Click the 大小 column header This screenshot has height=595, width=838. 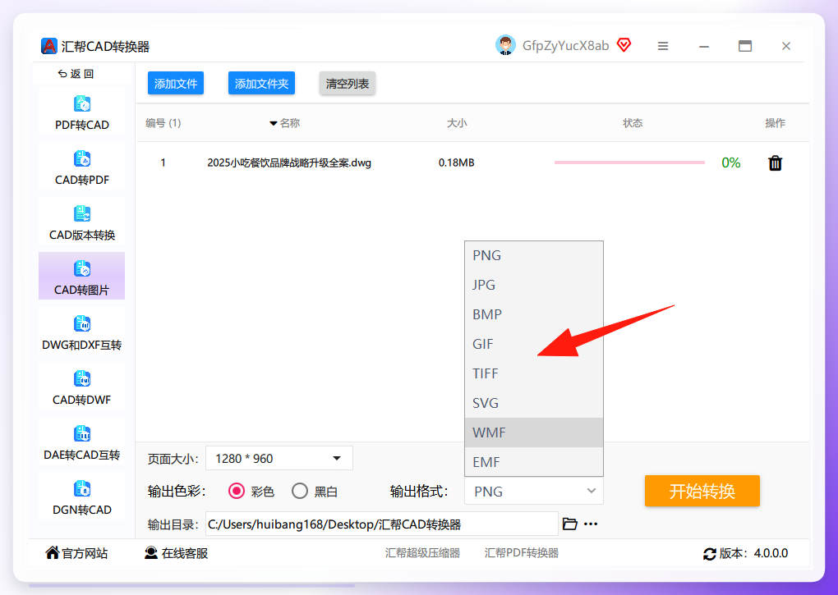click(x=457, y=123)
